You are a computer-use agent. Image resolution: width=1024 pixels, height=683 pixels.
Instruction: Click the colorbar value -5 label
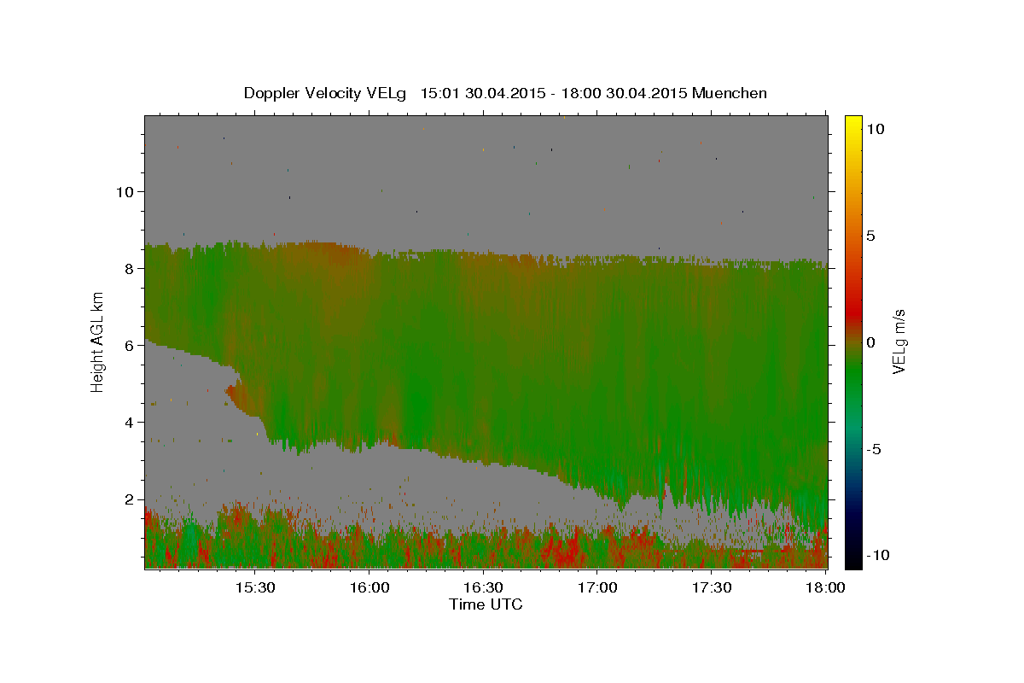pos(875,449)
